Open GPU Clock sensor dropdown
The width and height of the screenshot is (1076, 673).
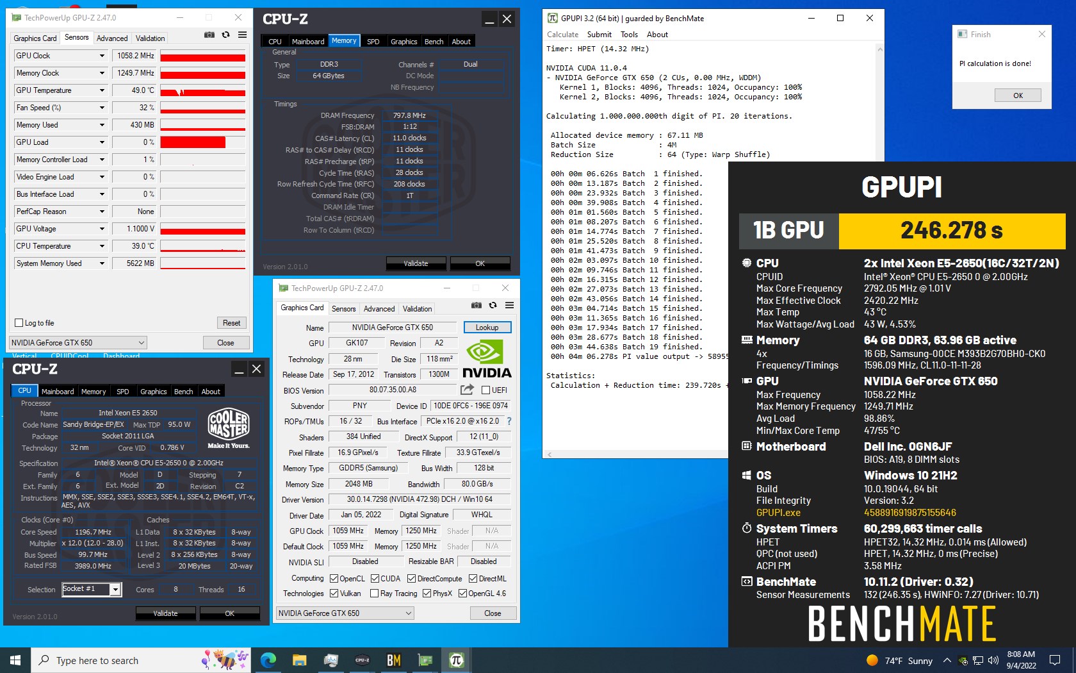click(x=102, y=56)
